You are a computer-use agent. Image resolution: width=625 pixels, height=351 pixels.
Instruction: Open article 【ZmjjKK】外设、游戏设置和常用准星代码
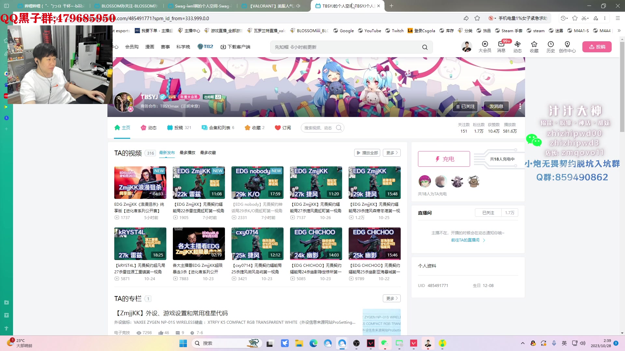(171, 313)
